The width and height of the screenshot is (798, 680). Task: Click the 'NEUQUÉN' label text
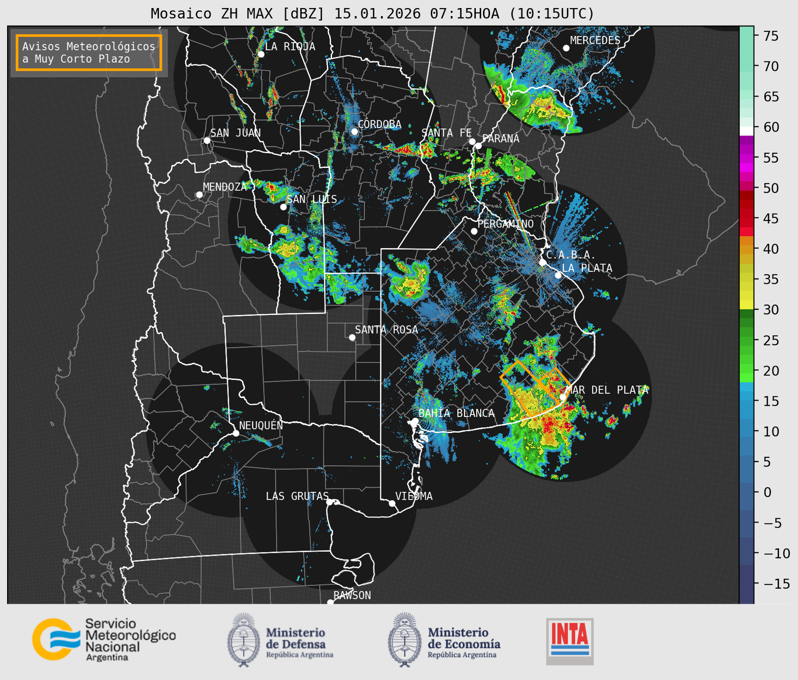pos(261,425)
